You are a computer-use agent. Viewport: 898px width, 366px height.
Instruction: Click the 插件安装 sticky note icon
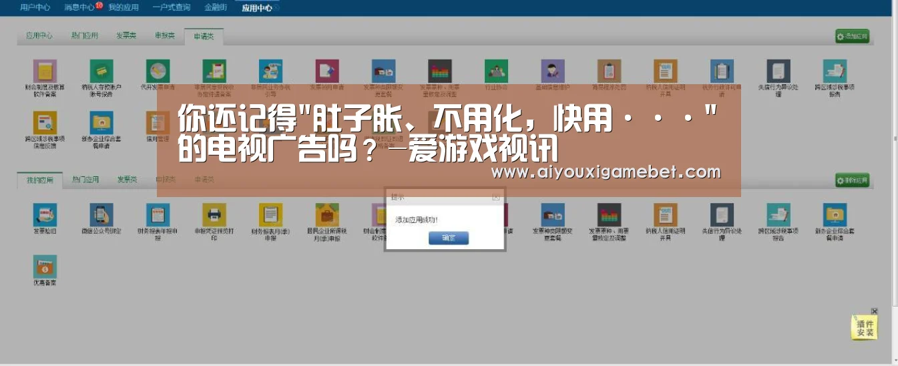click(x=864, y=327)
